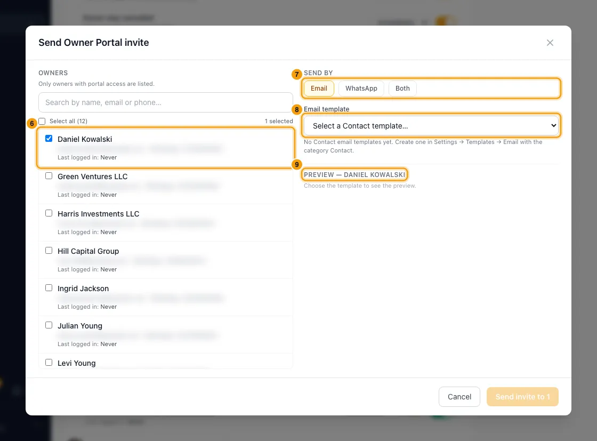Select Both as send method
This screenshot has width=597, height=441.
tap(402, 89)
